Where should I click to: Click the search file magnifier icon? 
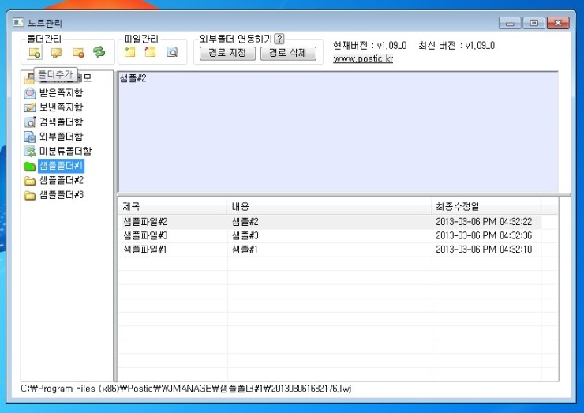click(x=172, y=52)
